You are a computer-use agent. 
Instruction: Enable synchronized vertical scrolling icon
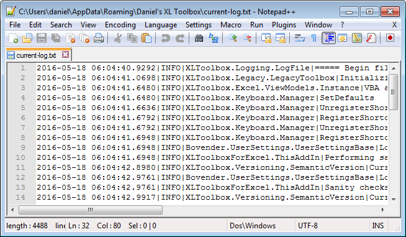point(266,38)
